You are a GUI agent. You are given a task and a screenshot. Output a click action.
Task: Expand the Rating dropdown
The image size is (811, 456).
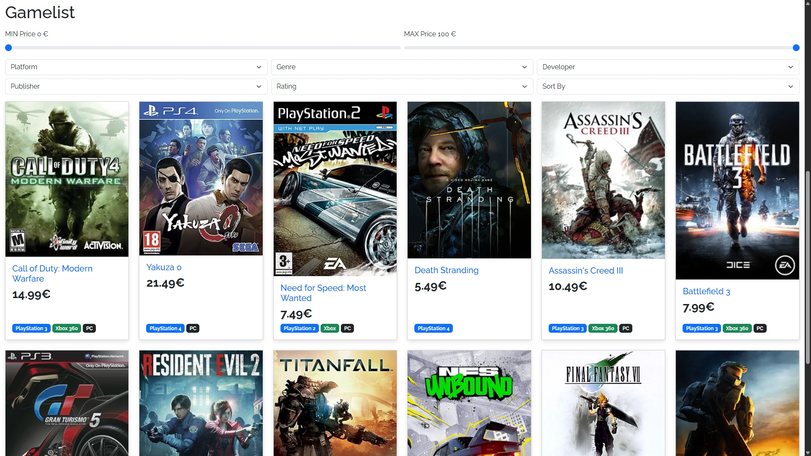click(402, 86)
